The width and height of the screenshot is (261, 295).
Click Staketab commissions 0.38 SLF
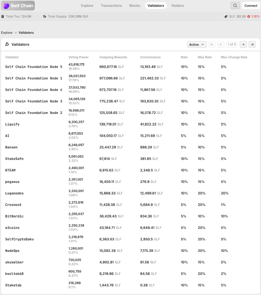147,285
